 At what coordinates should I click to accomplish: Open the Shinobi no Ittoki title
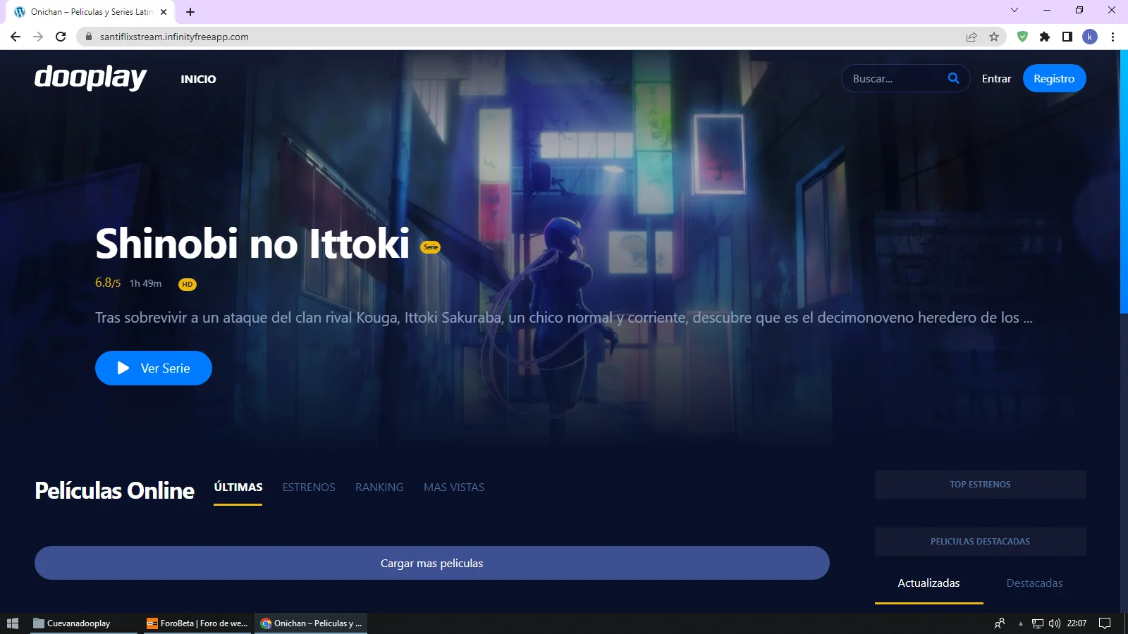(x=252, y=244)
